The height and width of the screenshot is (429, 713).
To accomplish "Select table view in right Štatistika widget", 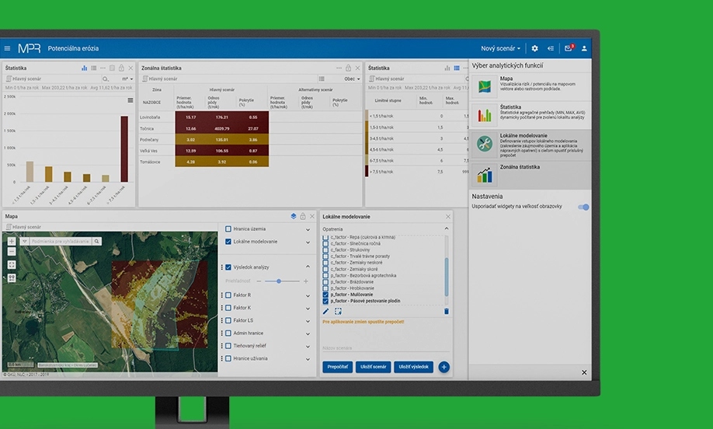I will 457,68.
